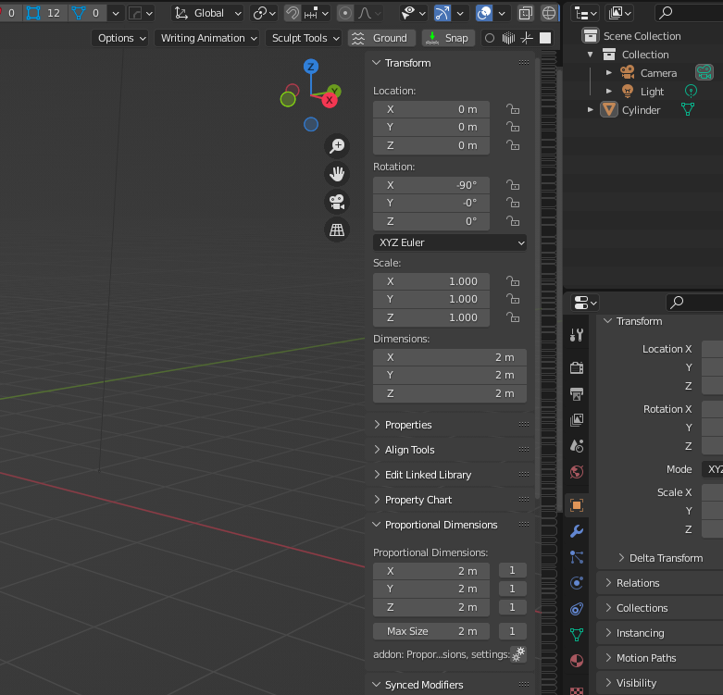Open the Material properties tab
Viewport: 723px width, 695px height.
click(577, 661)
